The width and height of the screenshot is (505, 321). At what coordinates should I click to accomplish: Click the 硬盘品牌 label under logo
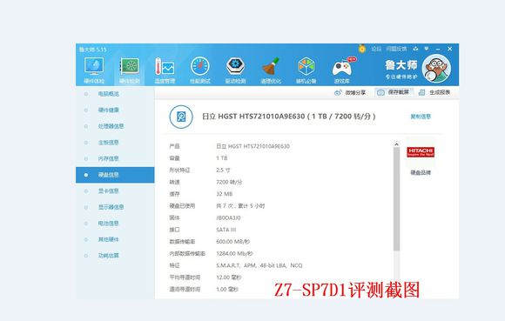[x=421, y=173]
